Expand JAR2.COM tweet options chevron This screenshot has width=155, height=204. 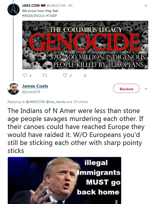146,5
